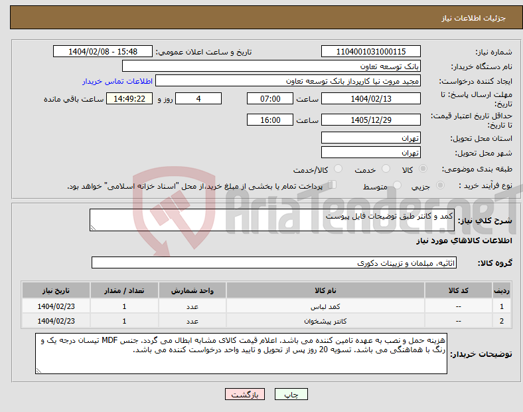Click the نام کالا column header

pos(325,290)
